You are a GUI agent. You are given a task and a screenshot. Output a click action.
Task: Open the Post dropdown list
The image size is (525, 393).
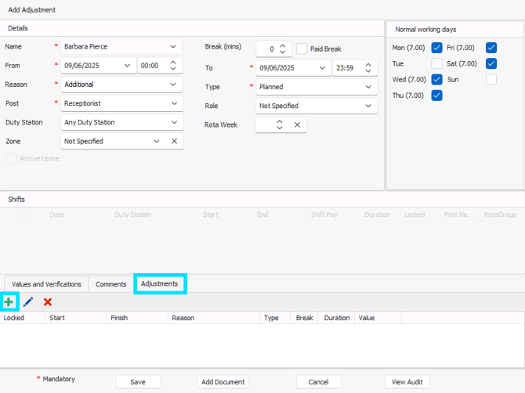click(174, 103)
